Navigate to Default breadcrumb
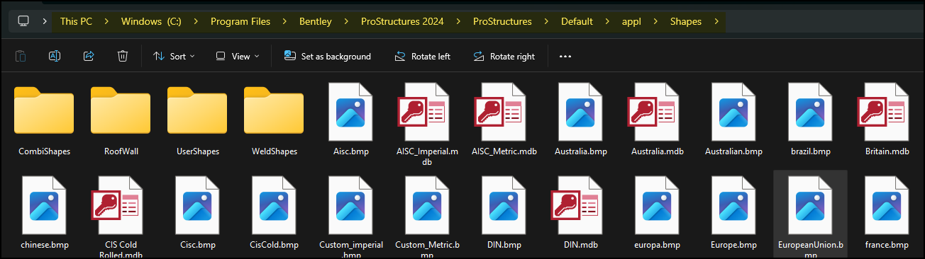Image resolution: width=925 pixels, height=259 pixels. [577, 21]
